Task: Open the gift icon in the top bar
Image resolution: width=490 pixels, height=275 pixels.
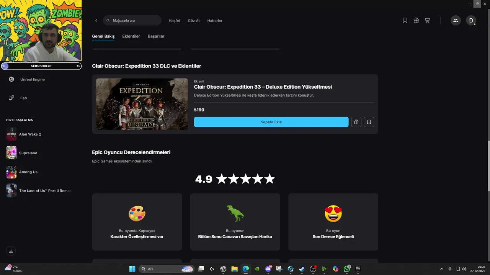Action: pyautogui.click(x=416, y=21)
